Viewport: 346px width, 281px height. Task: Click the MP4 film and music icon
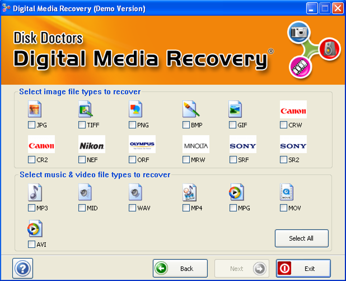click(189, 192)
